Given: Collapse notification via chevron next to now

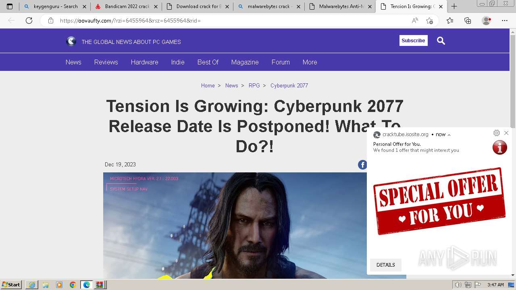Looking at the screenshot, I should (x=449, y=135).
